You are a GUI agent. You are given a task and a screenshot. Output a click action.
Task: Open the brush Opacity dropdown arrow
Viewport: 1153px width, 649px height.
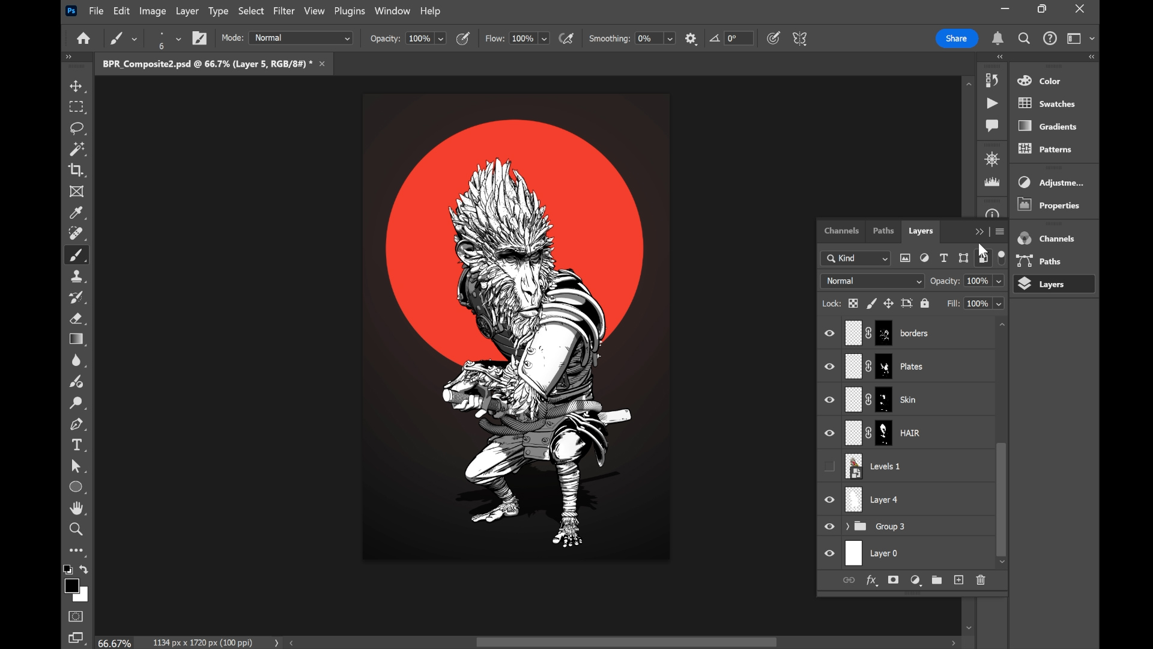(441, 39)
